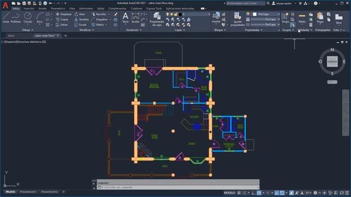Expand the Anotación panel
Viewport: 351px width, 197px height.
[134, 30]
